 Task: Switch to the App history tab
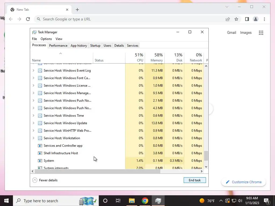[x=79, y=46]
